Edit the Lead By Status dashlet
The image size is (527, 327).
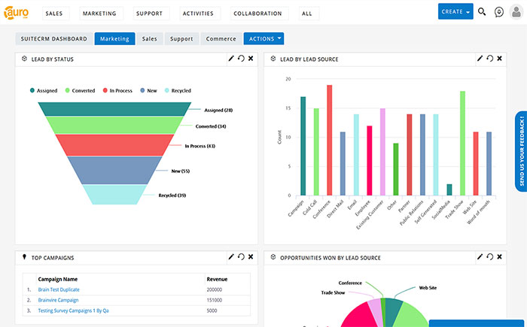pyautogui.click(x=231, y=59)
